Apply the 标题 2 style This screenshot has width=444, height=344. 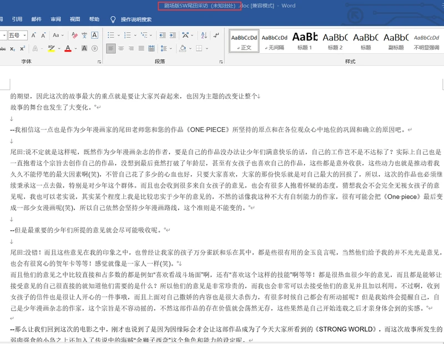click(x=335, y=42)
